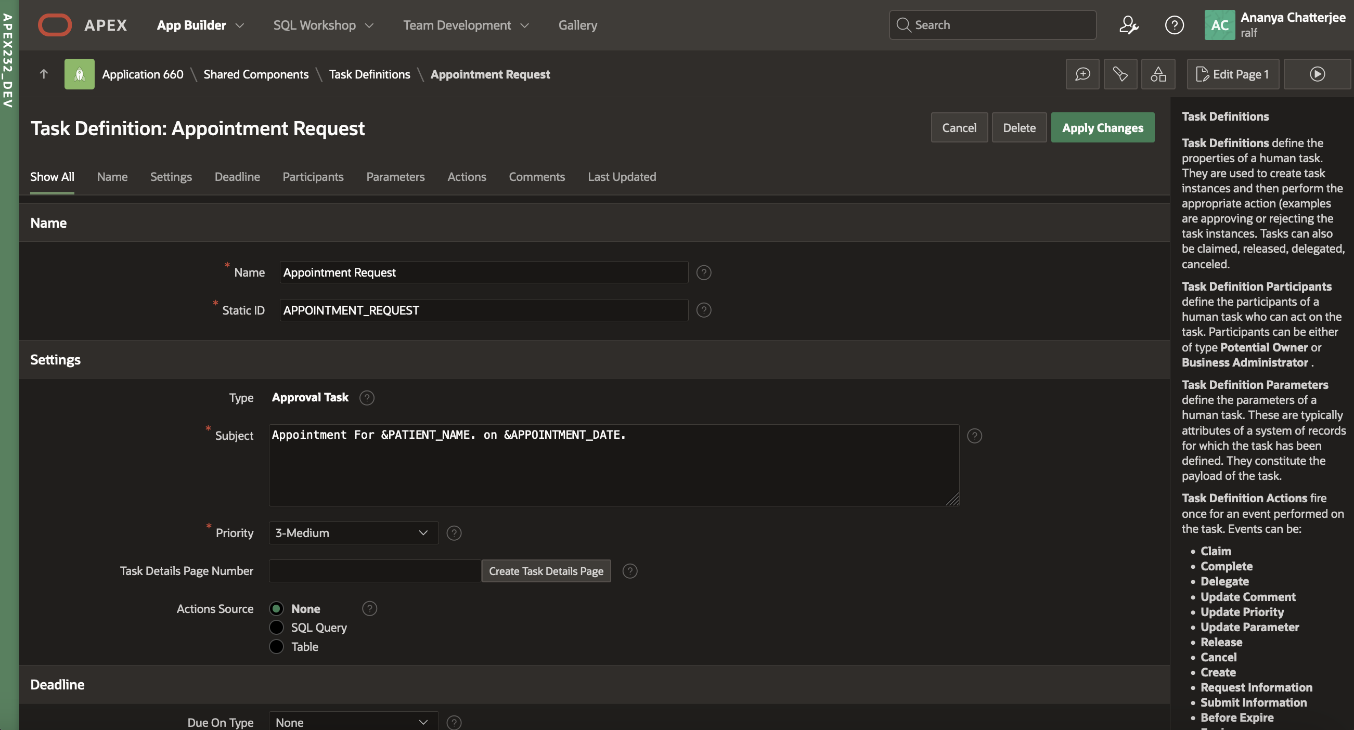Go to the Deadline tab
The width and height of the screenshot is (1354, 730).
pos(237,177)
